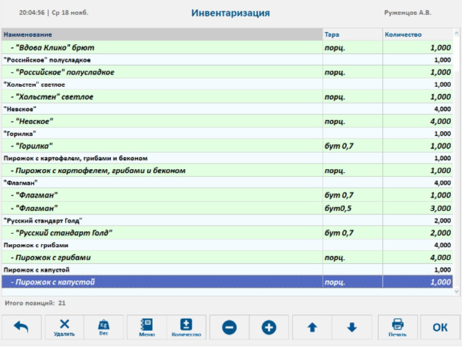Select the '- "Флагман"' row with бут0,5
The image size is (462, 347).
pyautogui.click(x=227, y=208)
